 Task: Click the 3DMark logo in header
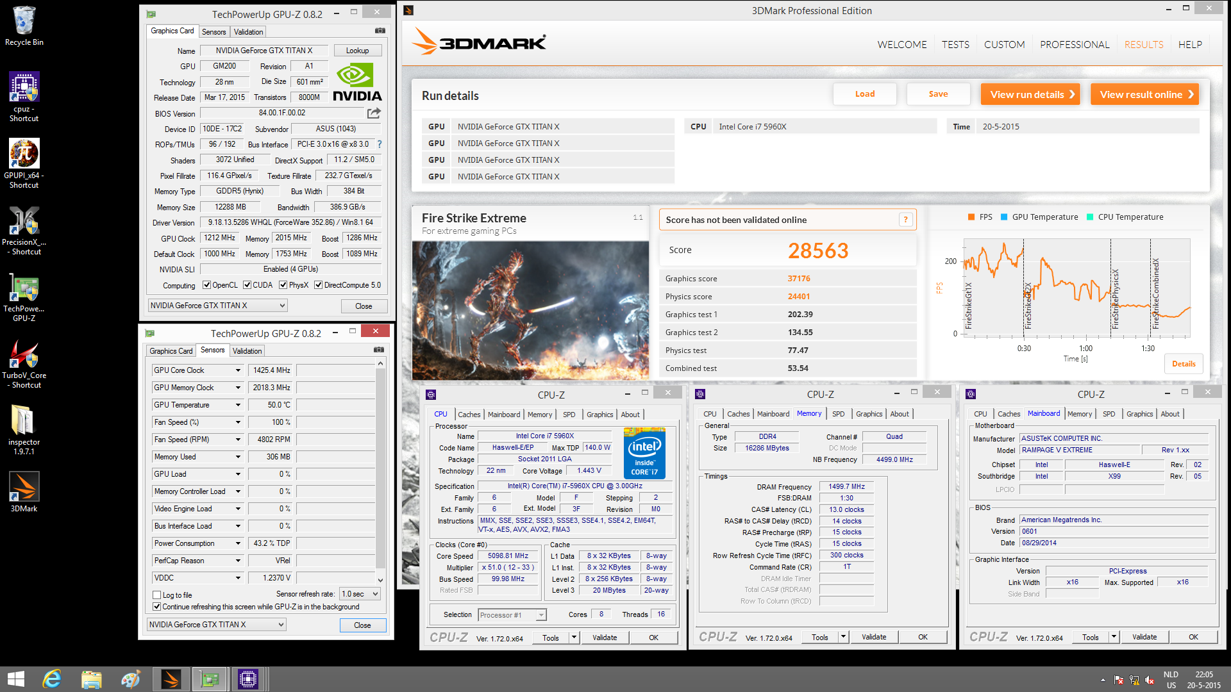click(x=478, y=42)
